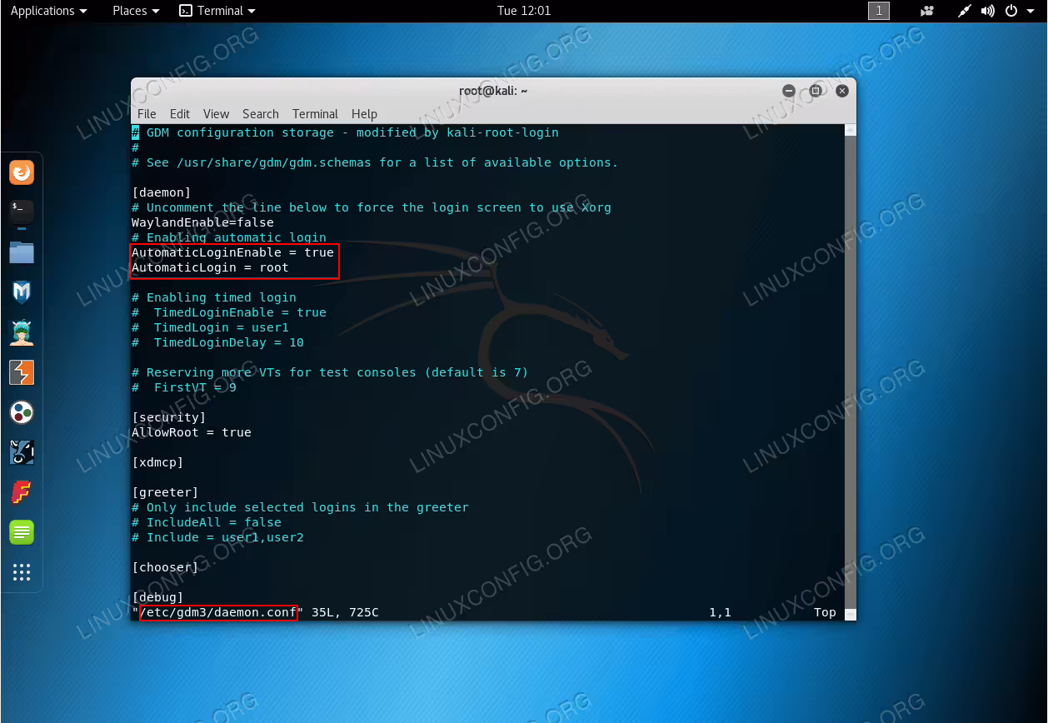Open the Search menu
The image size is (1048, 723).
261,114
